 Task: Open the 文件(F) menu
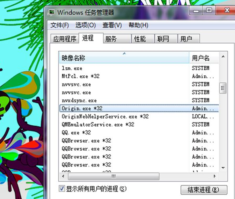pyautogui.click(x=59, y=25)
